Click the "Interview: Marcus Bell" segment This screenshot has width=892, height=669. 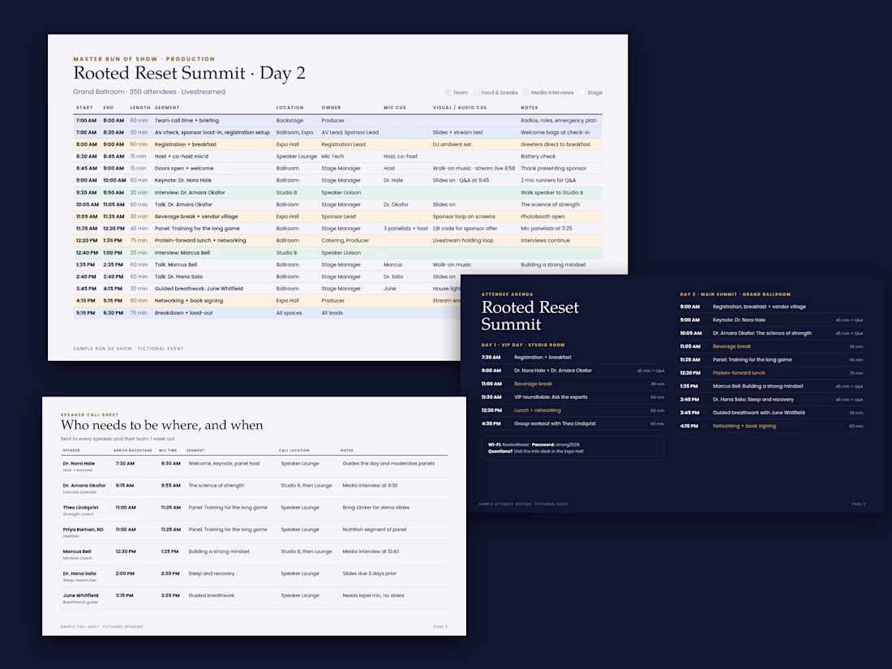pos(182,253)
